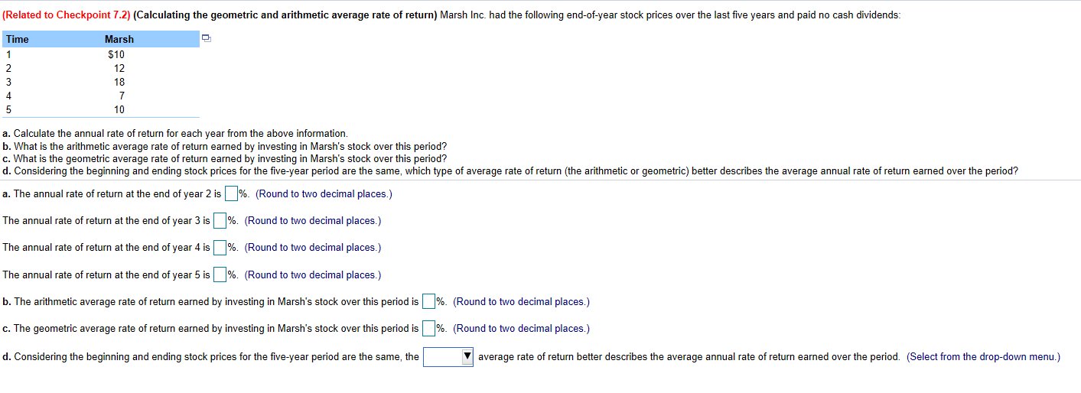Viewport: 1081px width, 393px height.
Task: Click the pop-out table icon beside Marsh header
Action: tap(204, 38)
